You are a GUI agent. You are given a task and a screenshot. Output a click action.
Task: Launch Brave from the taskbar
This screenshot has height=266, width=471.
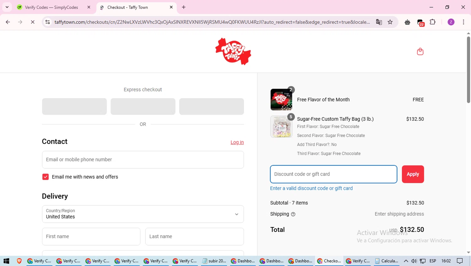tap(19, 261)
